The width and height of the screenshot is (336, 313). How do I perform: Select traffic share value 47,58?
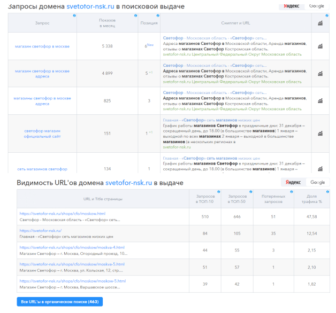point(312,217)
